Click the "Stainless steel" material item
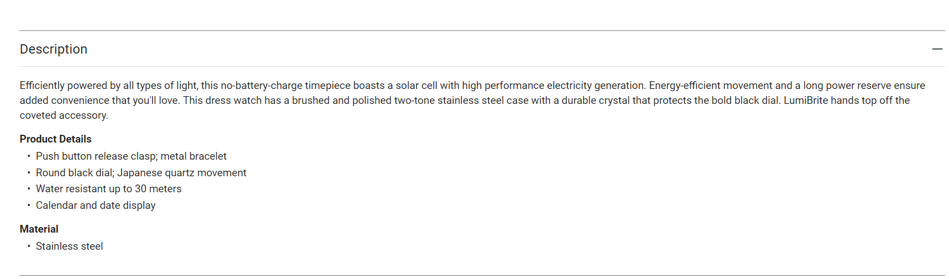949x279 pixels. [69, 246]
